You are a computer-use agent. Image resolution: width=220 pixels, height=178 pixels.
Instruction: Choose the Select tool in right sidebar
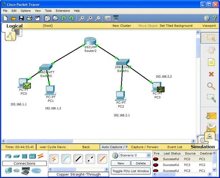(211, 38)
